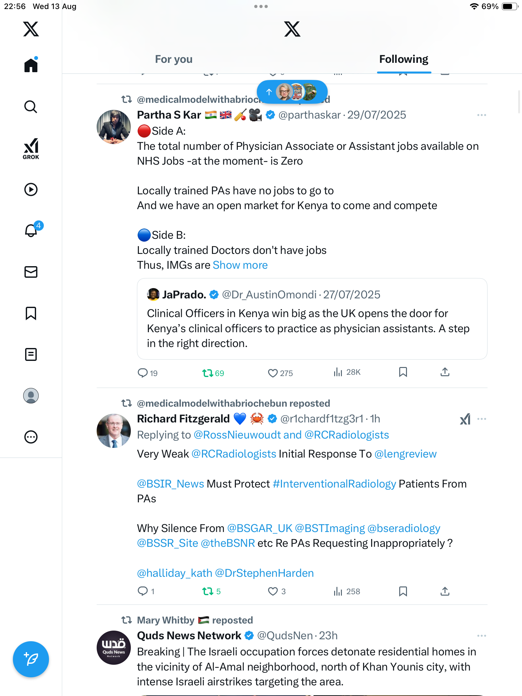Tap the compose new post button
This screenshot has height=696, width=522.
tap(31, 659)
